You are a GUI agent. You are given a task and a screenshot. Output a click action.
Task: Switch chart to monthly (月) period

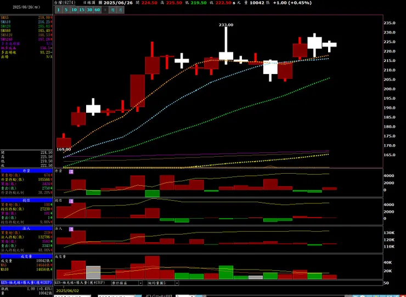(x=121, y=10)
